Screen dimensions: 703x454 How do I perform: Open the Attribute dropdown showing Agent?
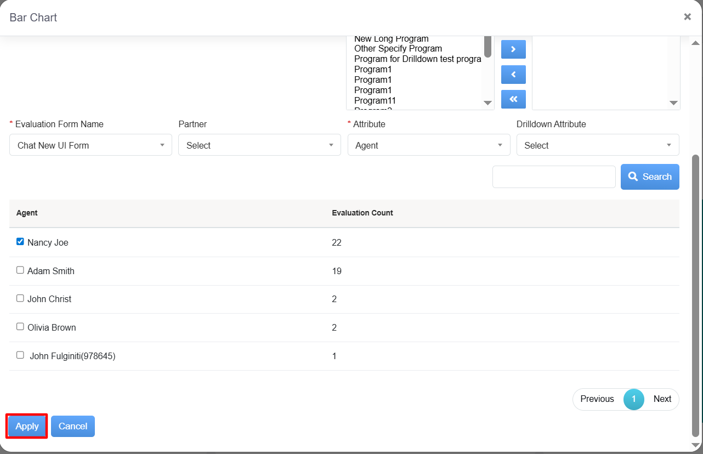(429, 145)
